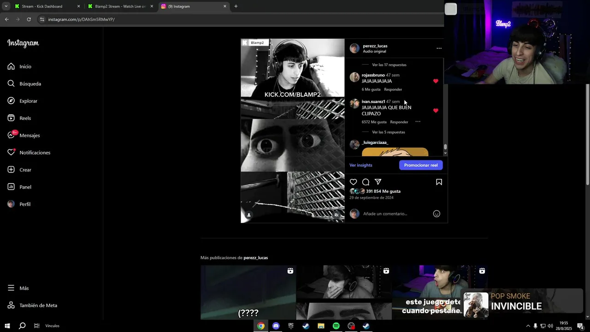
Task: Go back in browser history
Action: pyautogui.click(x=6, y=19)
